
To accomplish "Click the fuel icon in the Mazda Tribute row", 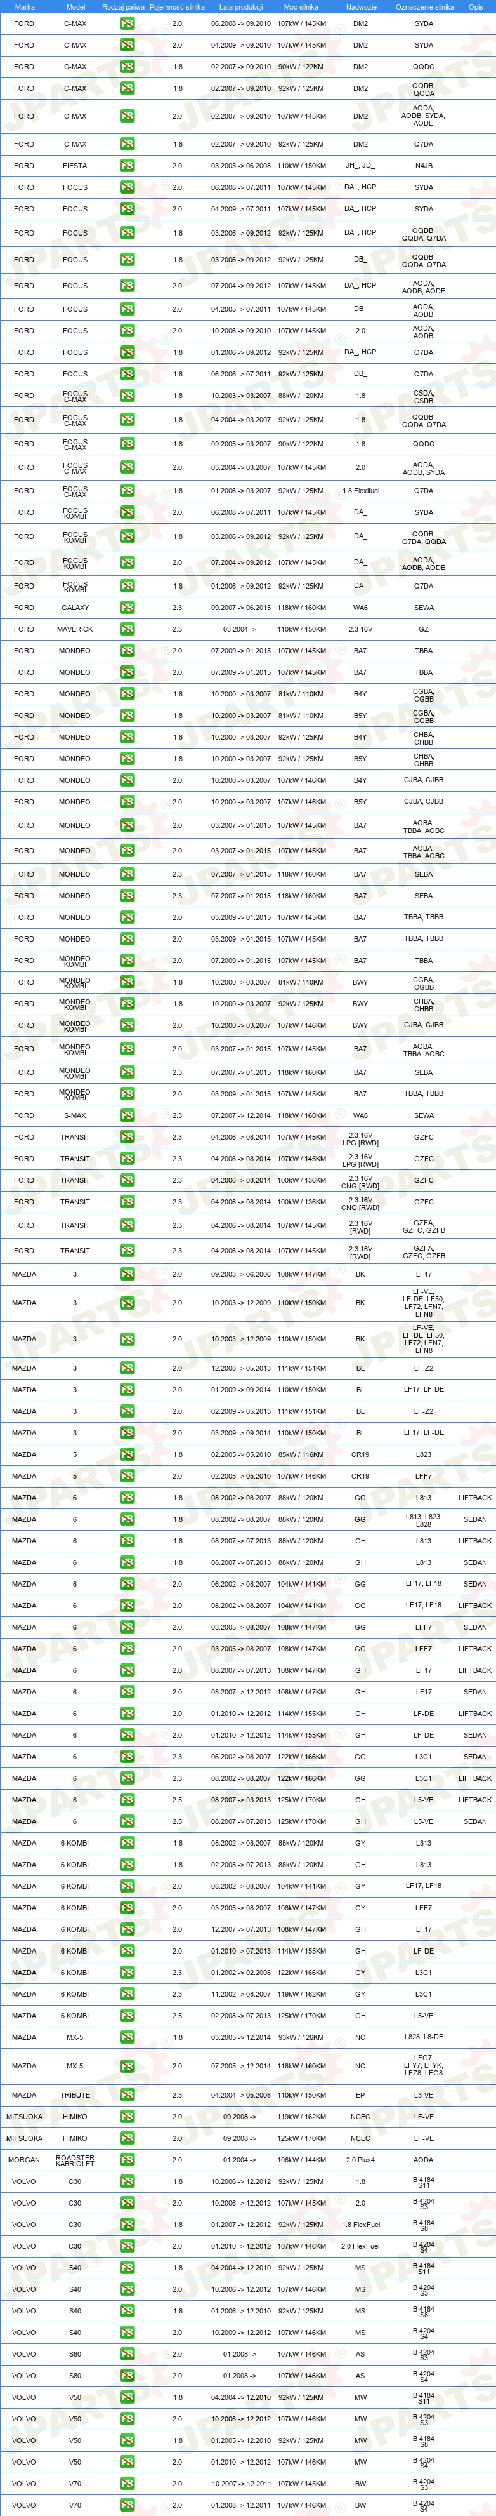I will (x=127, y=2095).
